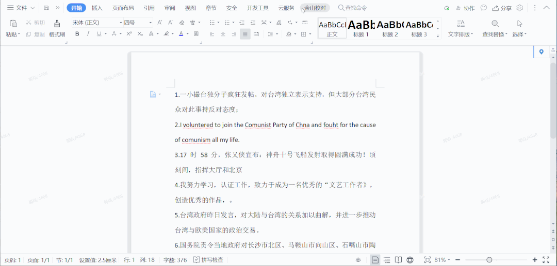The image size is (557, 266).
Task: Click the navigation pin icon on right sidebar
Action: tap(542, 52)
